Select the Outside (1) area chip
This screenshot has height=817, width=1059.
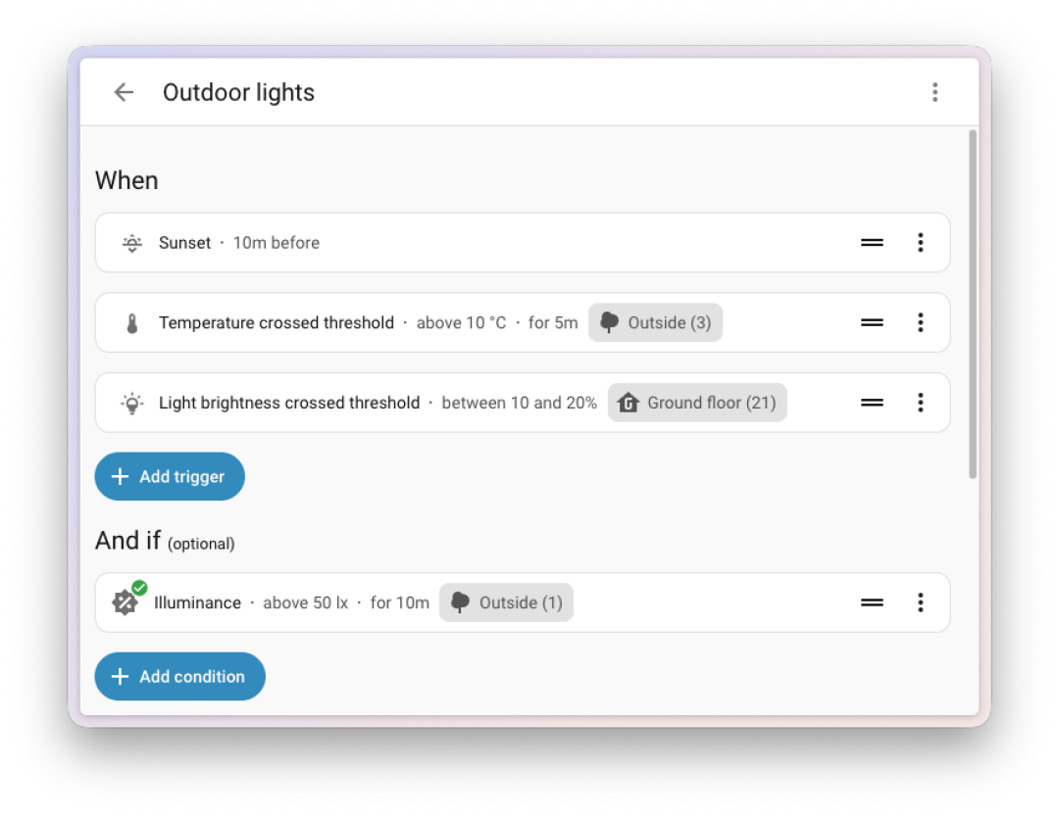point(506,602)
